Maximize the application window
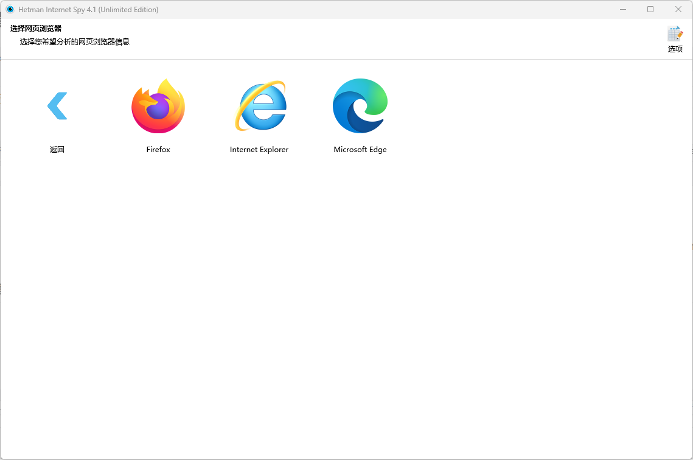693x460 pixels. [x=650, y=9]
